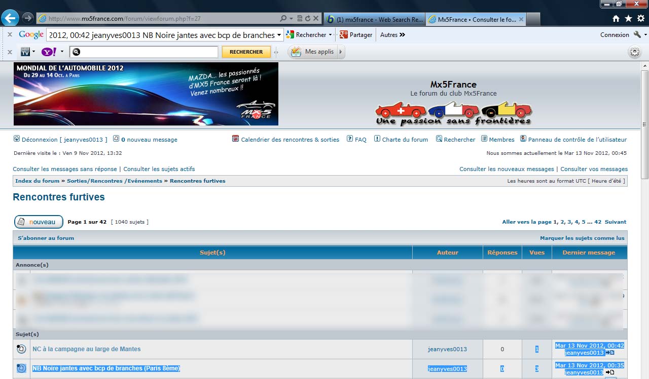Click the Google+ Partager button
Screen dimensions: 649x379
click(x=356, y=35)
